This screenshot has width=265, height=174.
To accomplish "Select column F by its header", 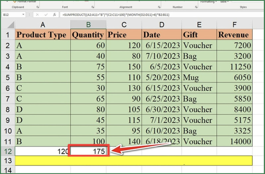I will click(235, 24).
